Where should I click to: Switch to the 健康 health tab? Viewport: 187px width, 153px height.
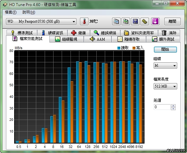pos(79,33)
